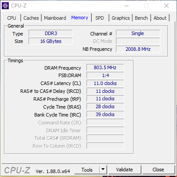Screen dimensions: 177x177
Task: Close the CPU-Z window with X
Action: click(x=166, y=6)
